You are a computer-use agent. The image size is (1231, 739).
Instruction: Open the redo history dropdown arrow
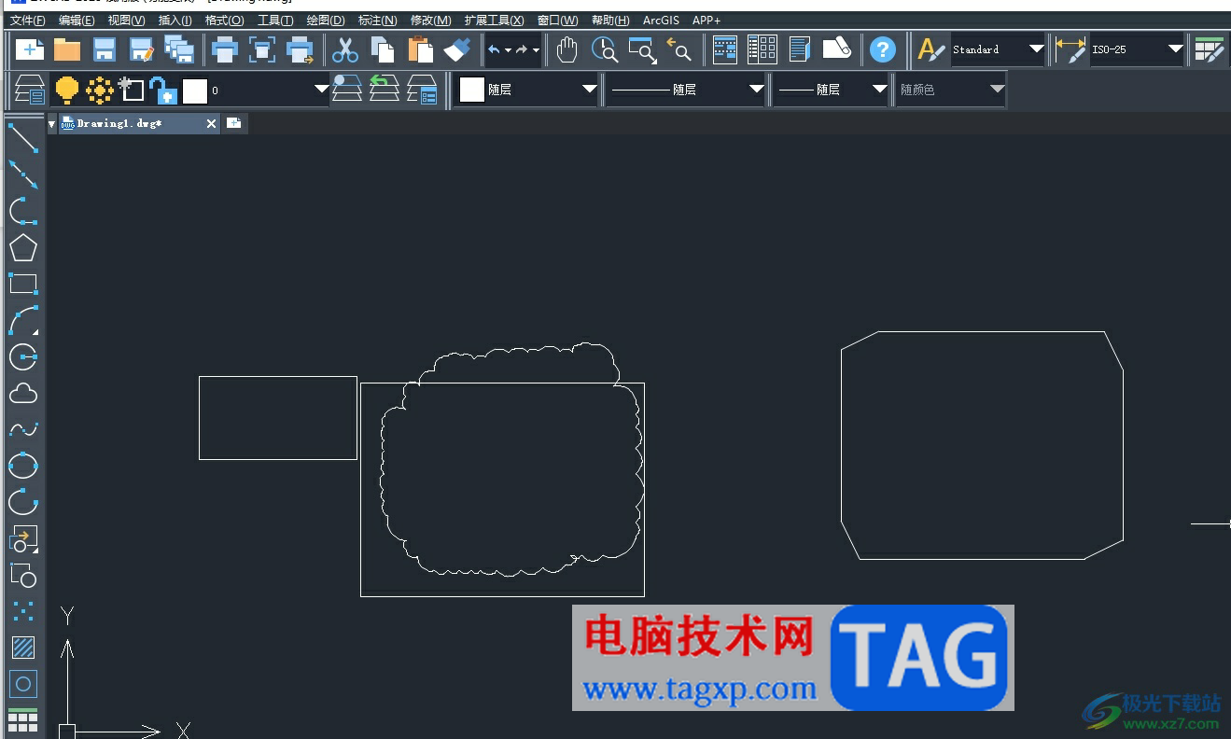536,50
